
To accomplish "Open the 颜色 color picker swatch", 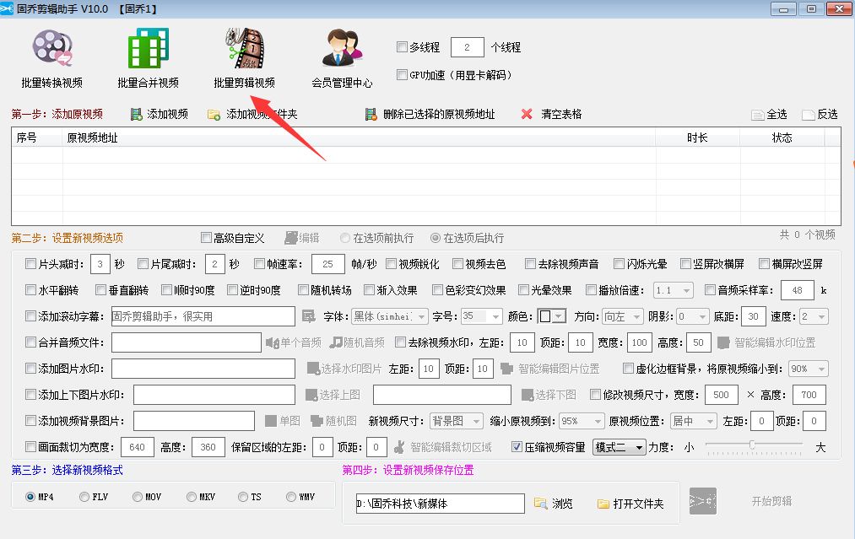I will [x=552, y=316].
